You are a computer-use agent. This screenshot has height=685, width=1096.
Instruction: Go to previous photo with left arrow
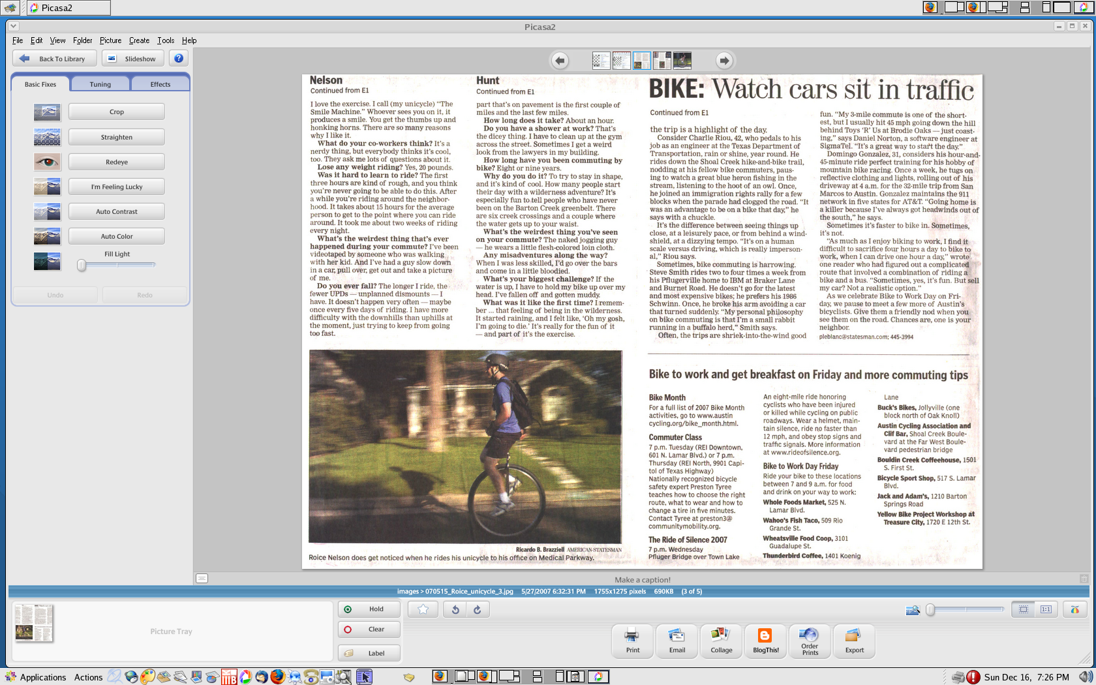click(x=560, y=61)
